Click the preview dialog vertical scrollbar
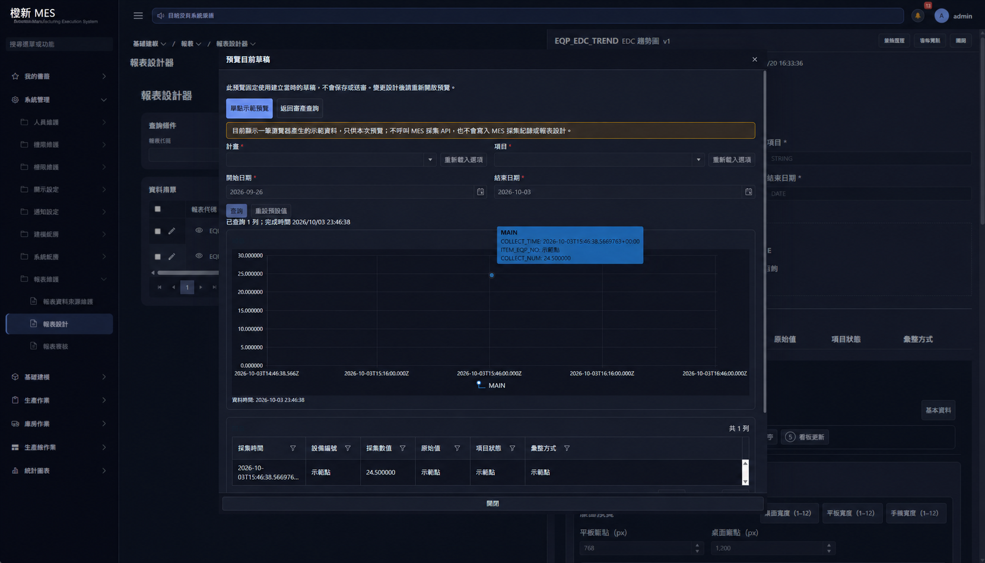The height and width of the screenshot is (563, 985). [765, 242]
